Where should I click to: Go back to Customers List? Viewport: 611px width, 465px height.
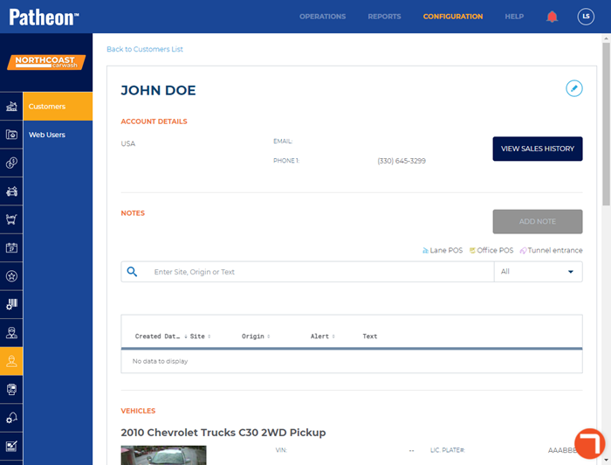(145, 50)
